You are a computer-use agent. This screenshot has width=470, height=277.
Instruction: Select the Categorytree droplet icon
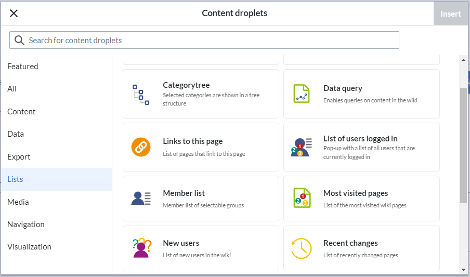click(141, 95)
